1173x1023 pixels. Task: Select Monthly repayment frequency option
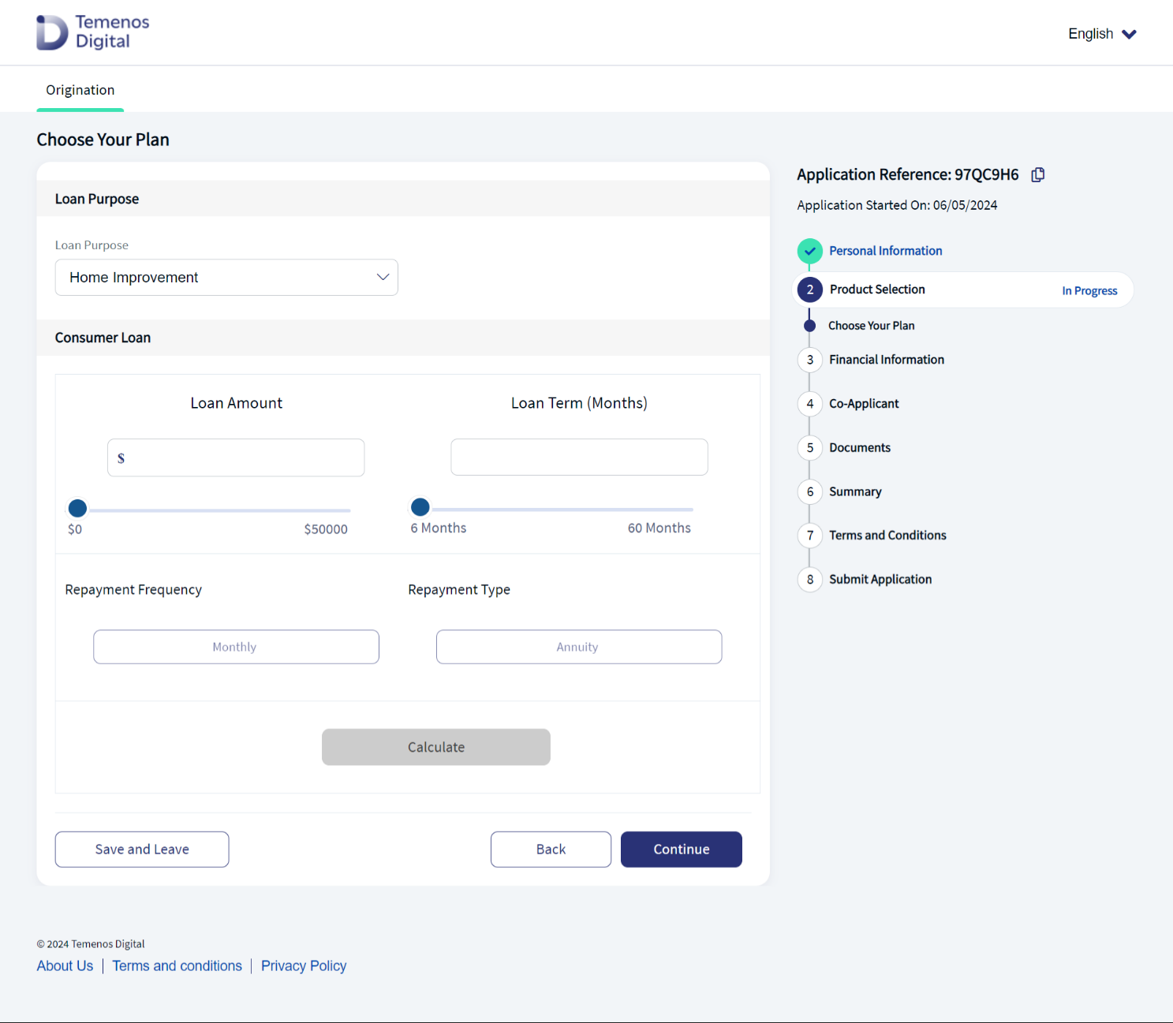pyautogui.click(x=236, y=647)
